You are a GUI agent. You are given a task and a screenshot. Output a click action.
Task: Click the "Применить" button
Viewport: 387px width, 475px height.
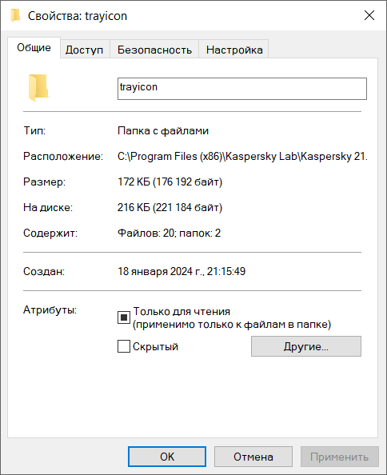(x=340, y=457)
